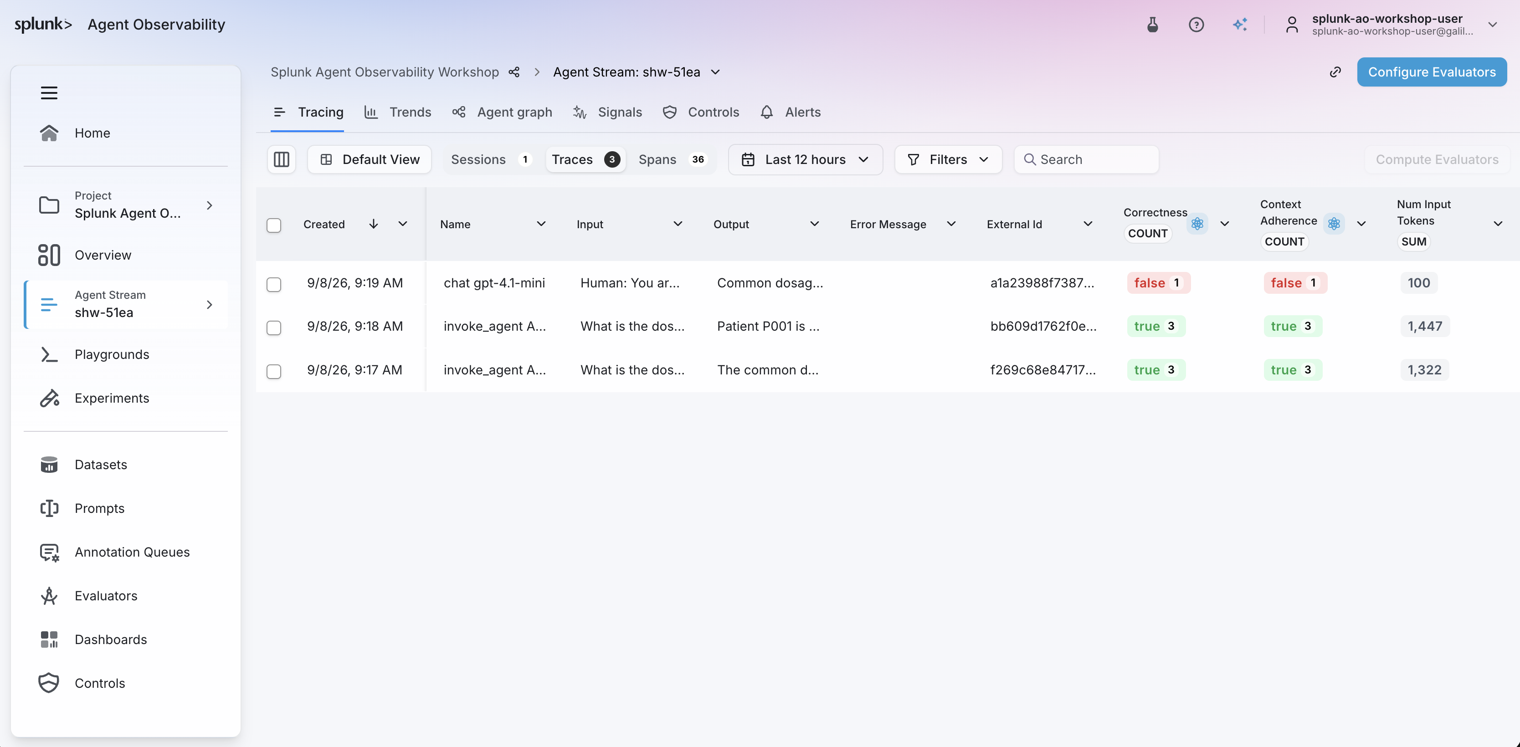This screenshot has width=1520, height=747.
Task: Click into the Search field
Action: point(1086,159)
